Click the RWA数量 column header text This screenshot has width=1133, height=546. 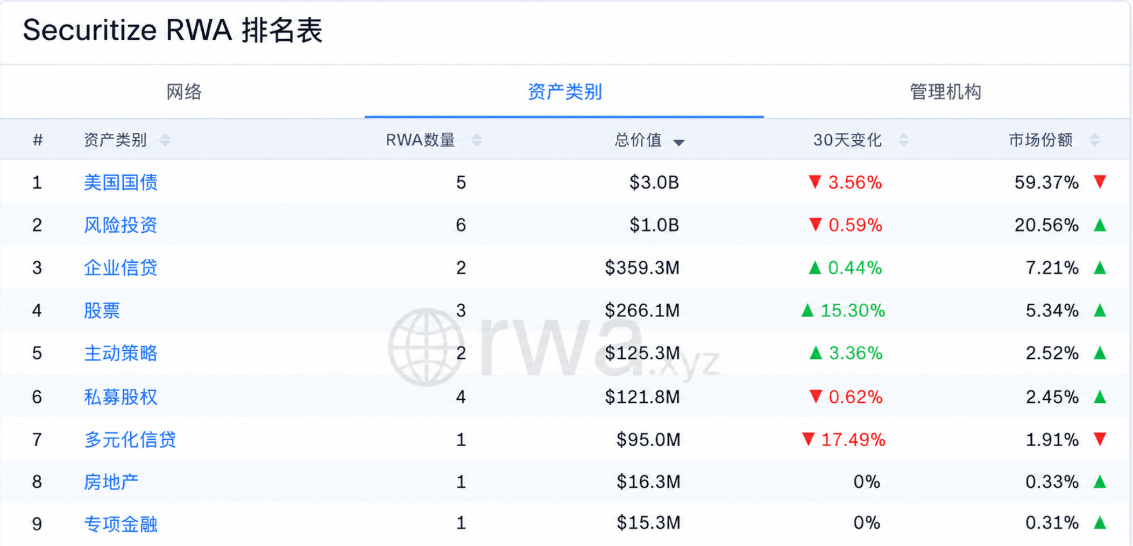point(421,140)
